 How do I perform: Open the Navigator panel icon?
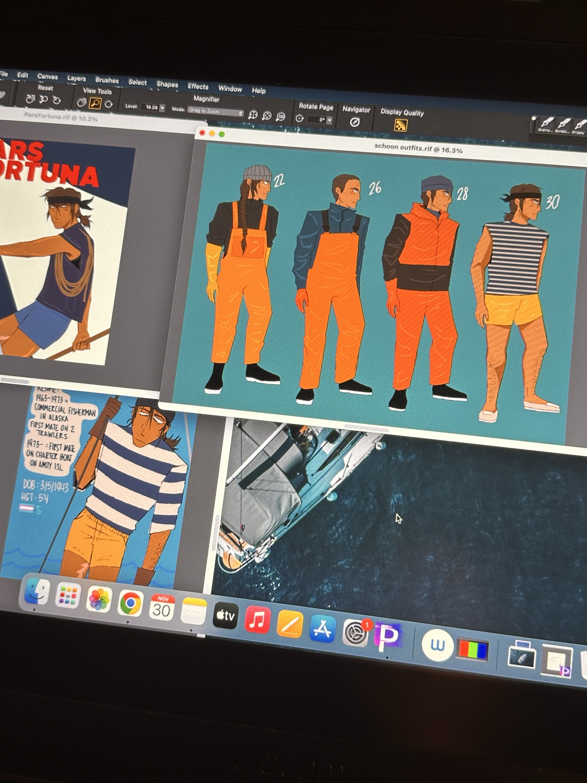355,122
